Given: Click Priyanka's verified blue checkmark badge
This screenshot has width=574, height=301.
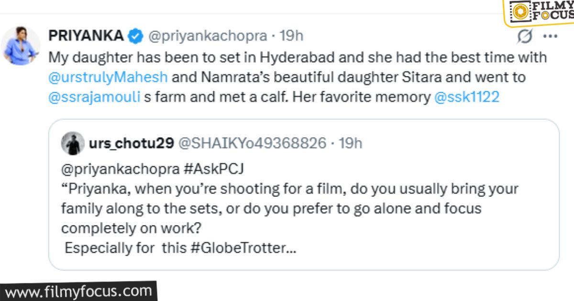Looking at the screenshot, I should tap(135, 35).
